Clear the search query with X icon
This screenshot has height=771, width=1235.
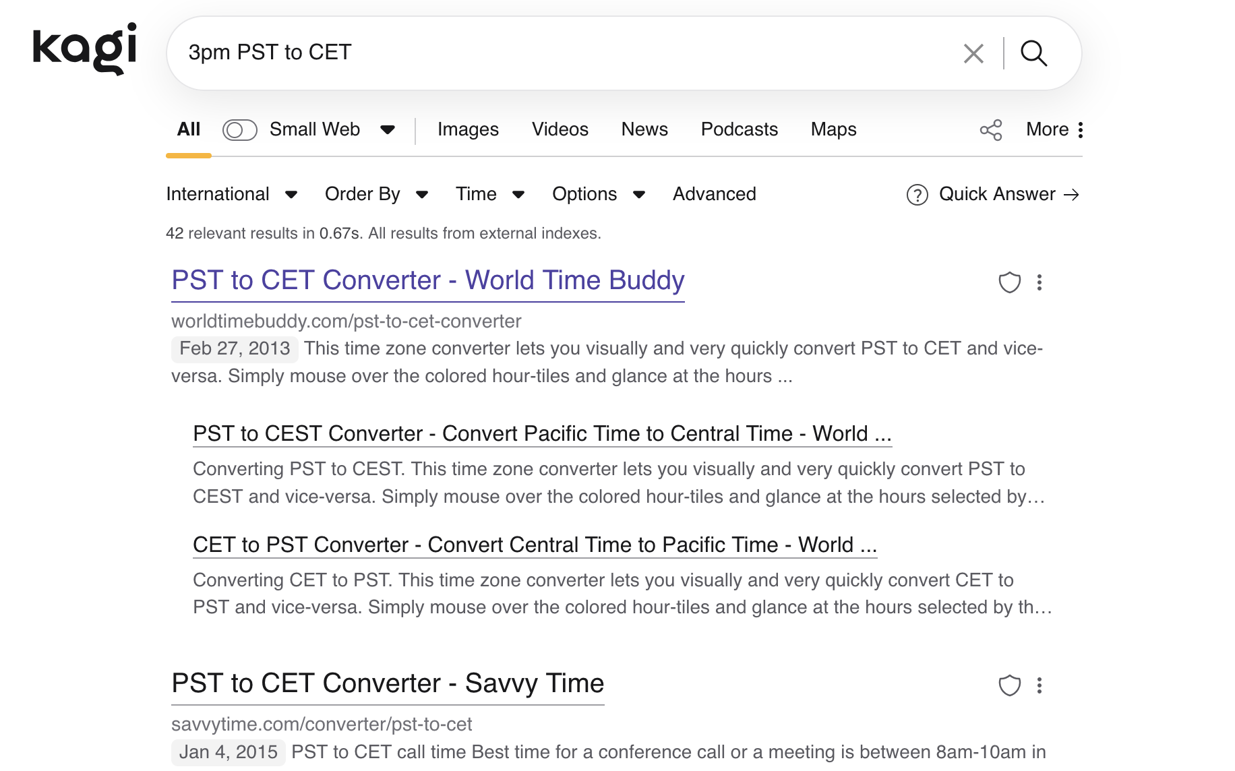click(x=973, y=53)
